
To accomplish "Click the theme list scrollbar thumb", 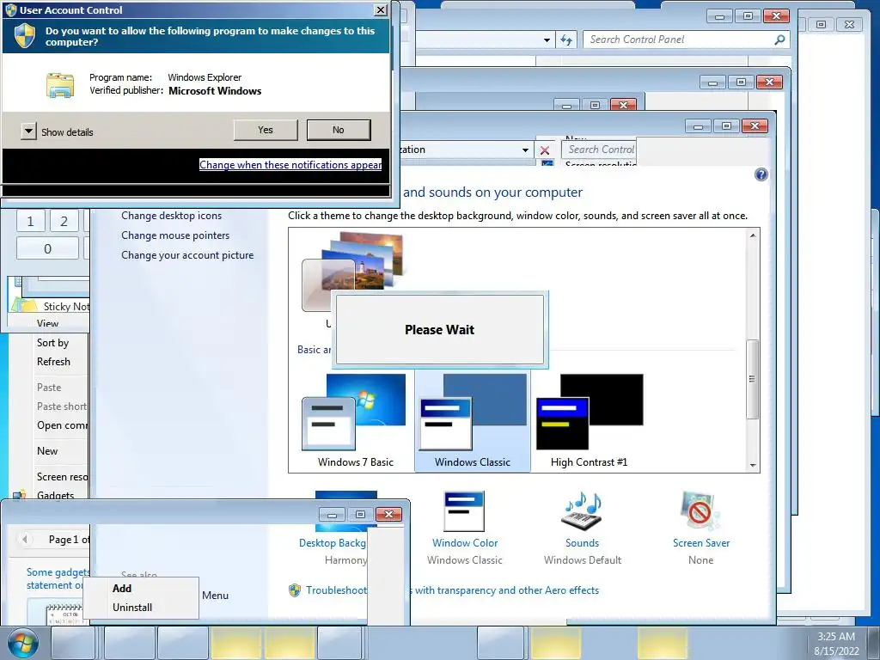I will point(753,379).
